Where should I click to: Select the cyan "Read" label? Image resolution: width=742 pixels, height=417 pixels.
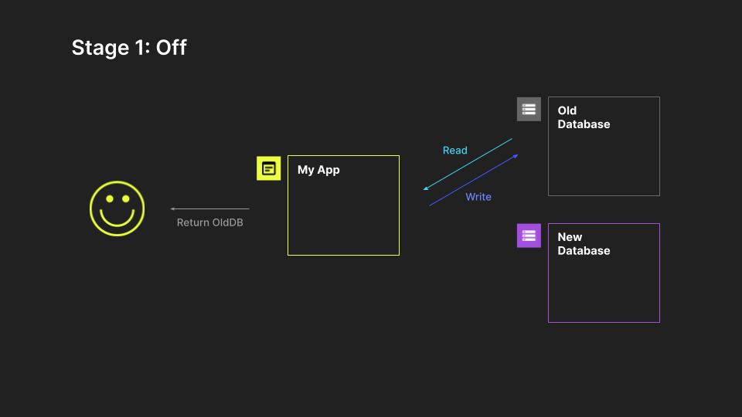[x=454, y=151]
